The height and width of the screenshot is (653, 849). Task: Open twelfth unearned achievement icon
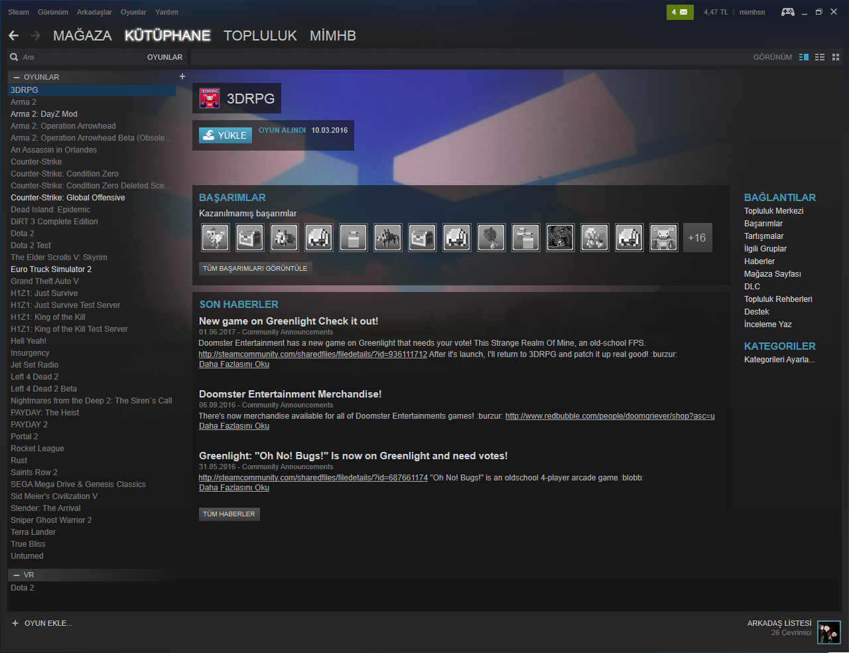tap(594, 238)
